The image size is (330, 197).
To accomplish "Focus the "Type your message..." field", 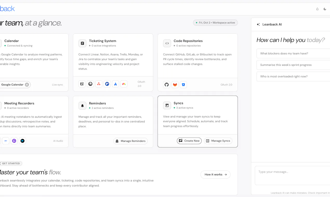I will (x=292, y=175).
